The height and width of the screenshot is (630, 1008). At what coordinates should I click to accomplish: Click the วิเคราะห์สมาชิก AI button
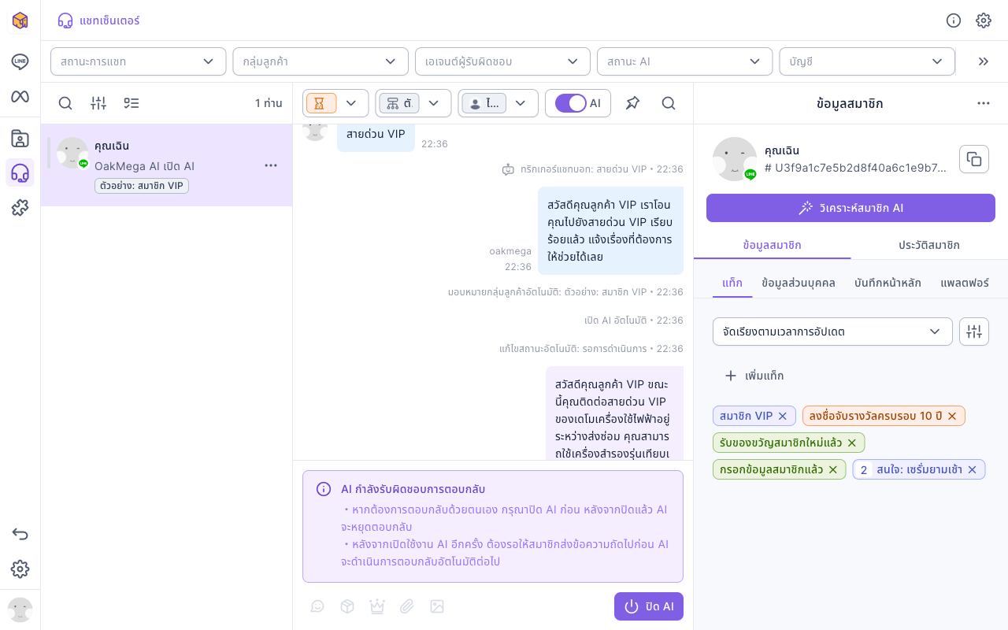point(850,208)
